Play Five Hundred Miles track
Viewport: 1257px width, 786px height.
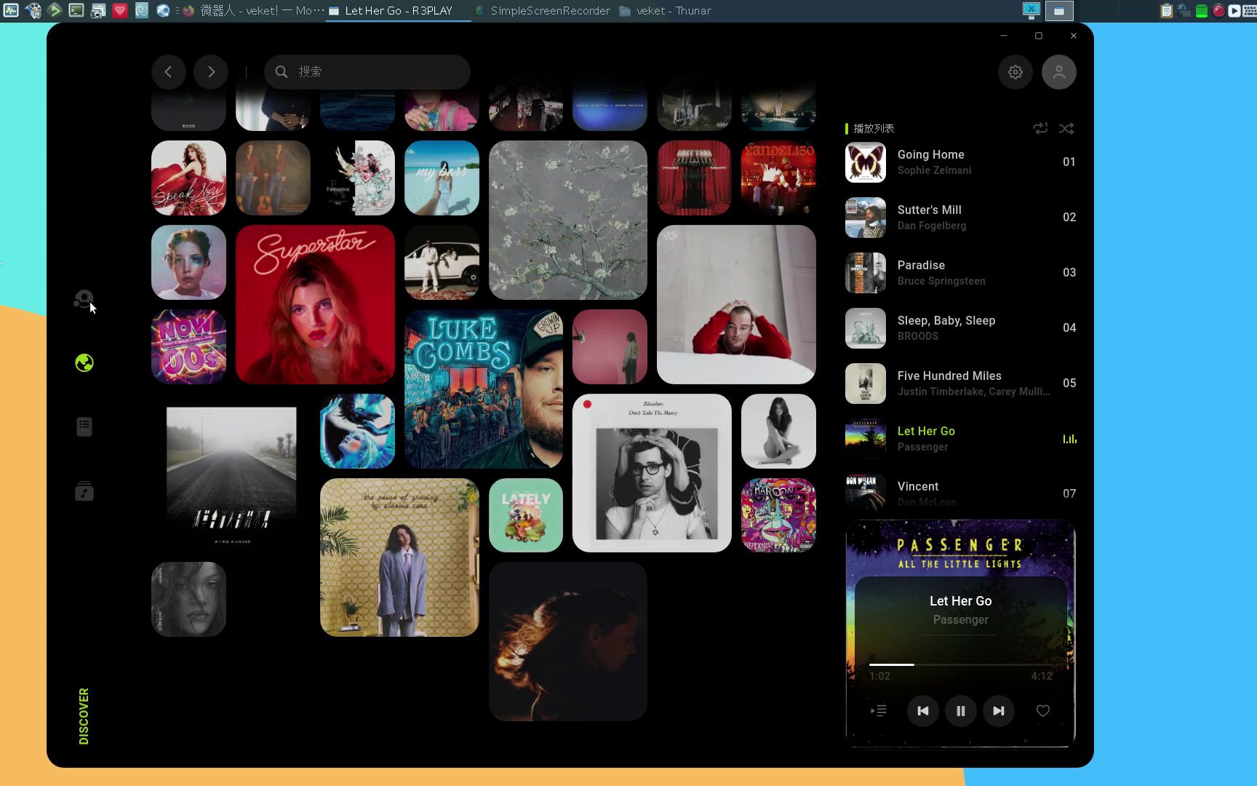pyautogui.click(x=960, y=383)
